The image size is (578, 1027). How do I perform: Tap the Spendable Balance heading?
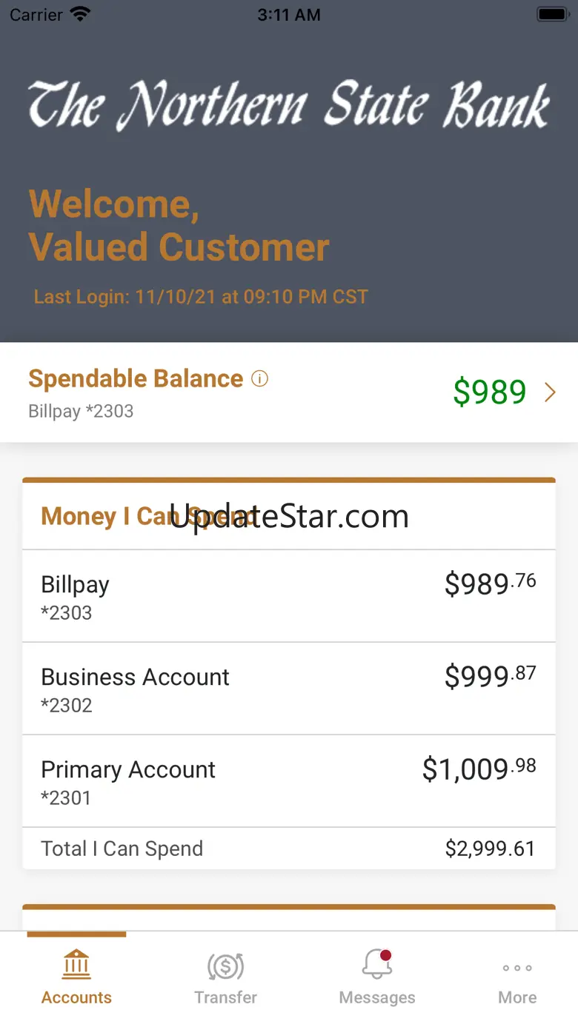(x=136, y=379)
